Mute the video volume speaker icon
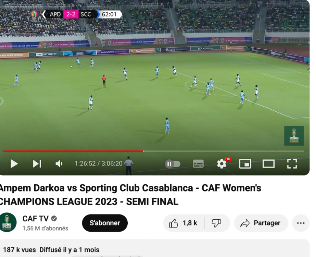316x257 pixels. [59, 163]
